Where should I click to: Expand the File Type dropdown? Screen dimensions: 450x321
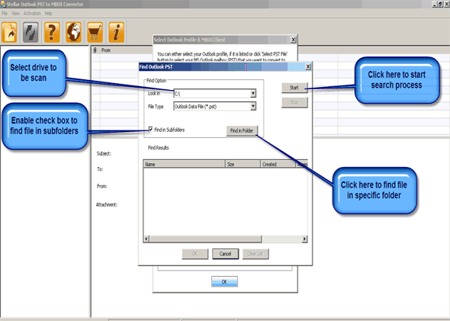[x=252, y=106]
